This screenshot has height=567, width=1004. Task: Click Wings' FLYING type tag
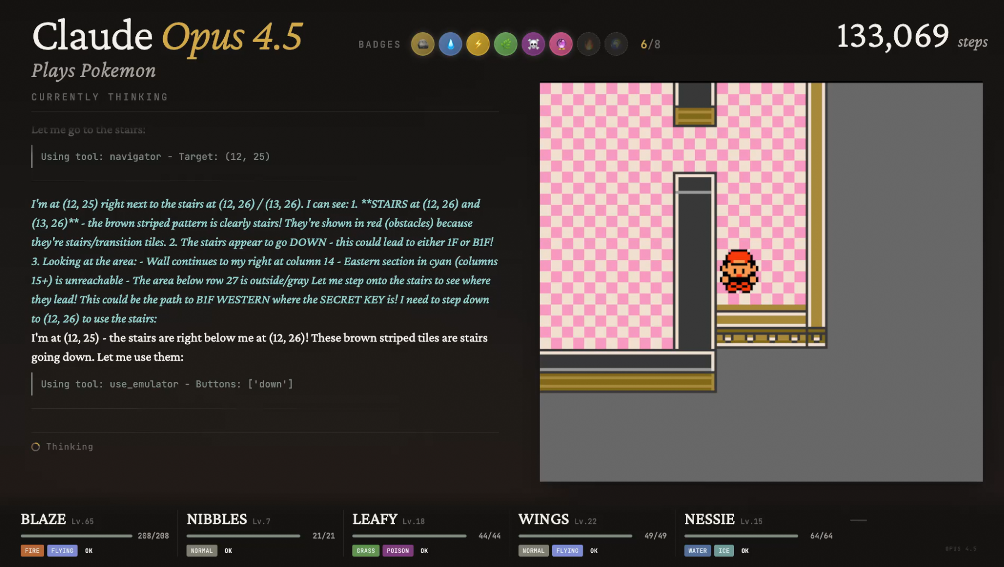(x=567, y=551)
